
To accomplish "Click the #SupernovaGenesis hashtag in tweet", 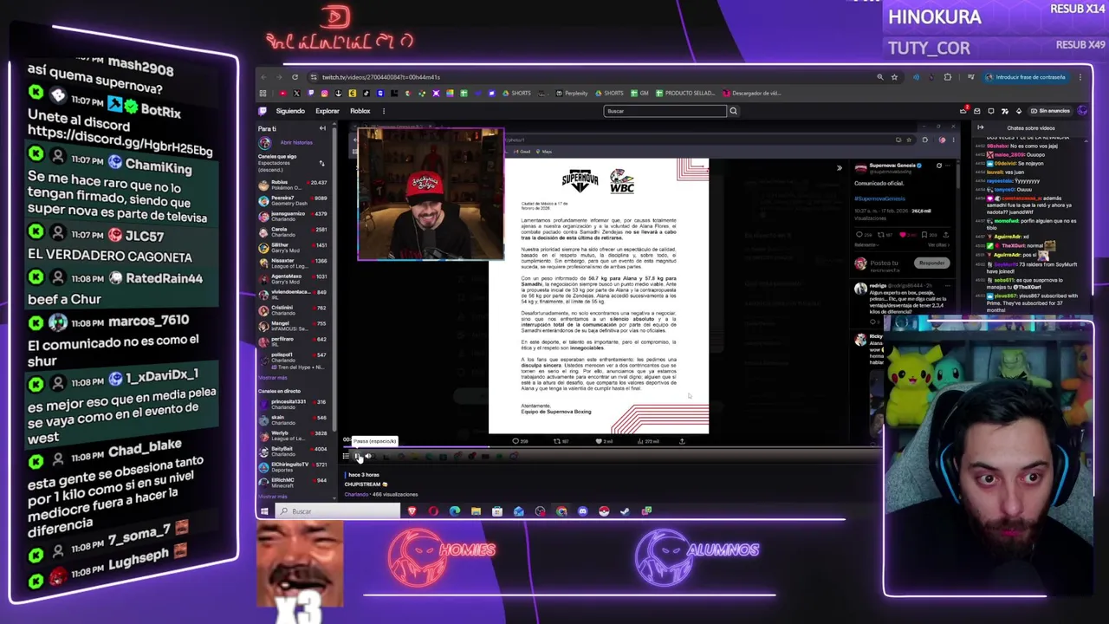I will (x=880, y=198).
